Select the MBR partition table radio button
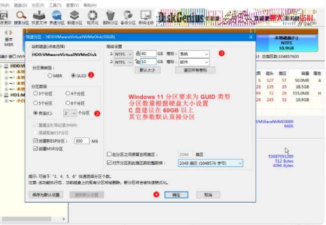 click(x=50, y=76)
